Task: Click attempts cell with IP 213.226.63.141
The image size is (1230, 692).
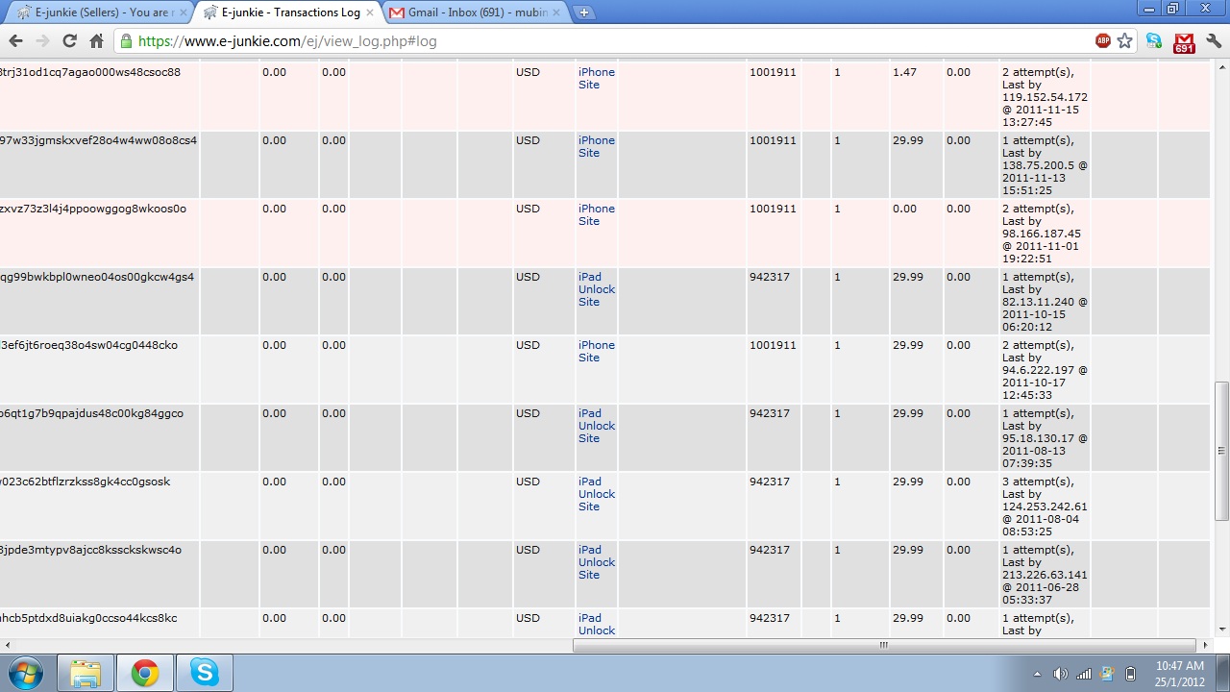Action: click(1045, 575)
